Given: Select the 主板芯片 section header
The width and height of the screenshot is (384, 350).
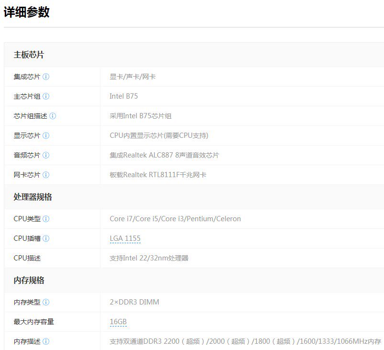Looking at the screenshot, I should [x=29, y=55].
